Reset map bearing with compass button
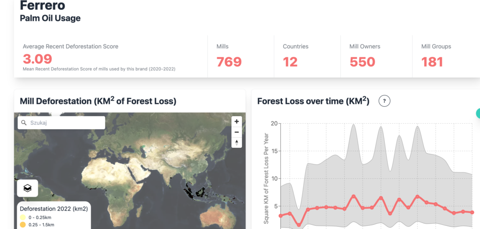Screen dimensions: 480x229 [x=237, y=142]
